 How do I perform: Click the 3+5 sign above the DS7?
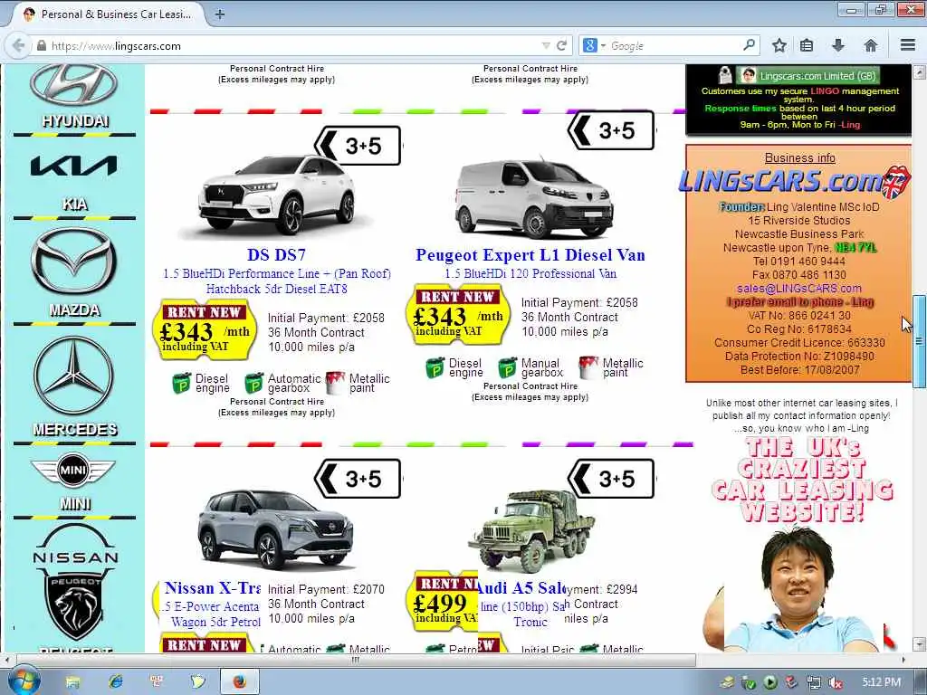point(357,146)
